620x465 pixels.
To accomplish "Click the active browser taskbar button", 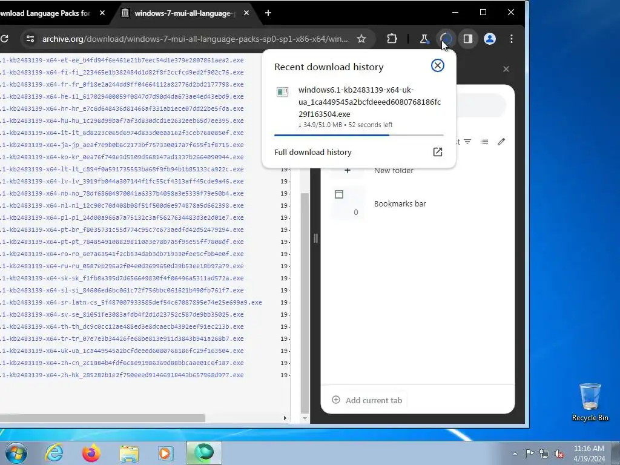I will 203,453.
